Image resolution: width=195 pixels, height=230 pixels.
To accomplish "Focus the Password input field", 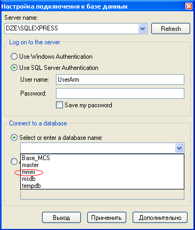I will point(120,93).
